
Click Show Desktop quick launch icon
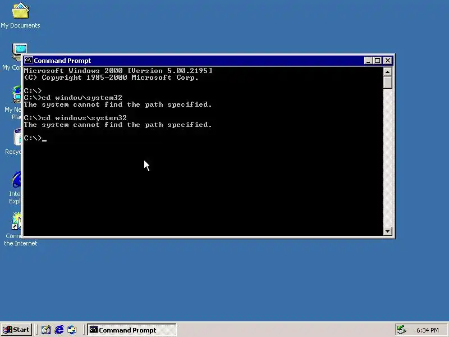point(46,330)
